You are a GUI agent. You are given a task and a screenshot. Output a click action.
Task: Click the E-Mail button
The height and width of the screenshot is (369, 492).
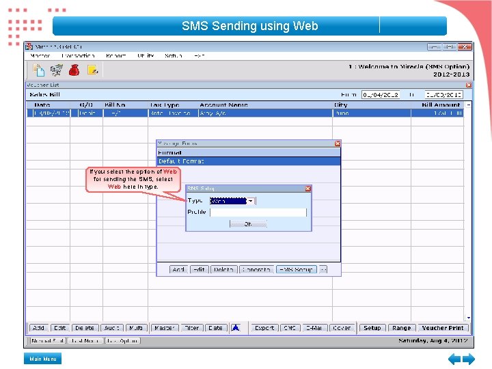click(314, 328)
